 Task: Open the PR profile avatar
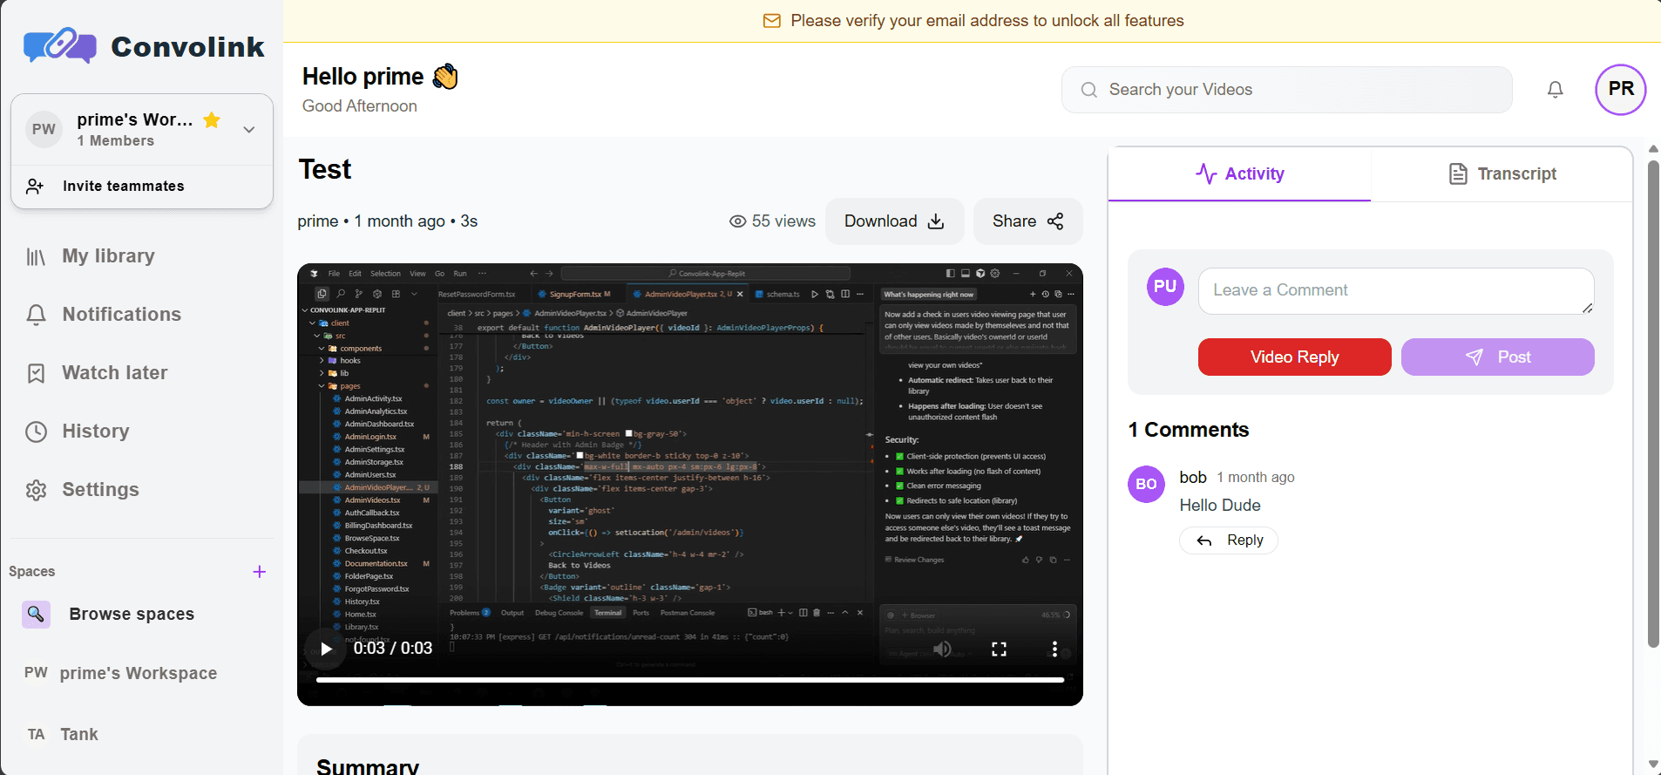click(x=1620, y=90)
